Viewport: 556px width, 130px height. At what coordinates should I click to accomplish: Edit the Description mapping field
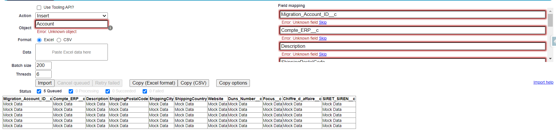[413, 46]
